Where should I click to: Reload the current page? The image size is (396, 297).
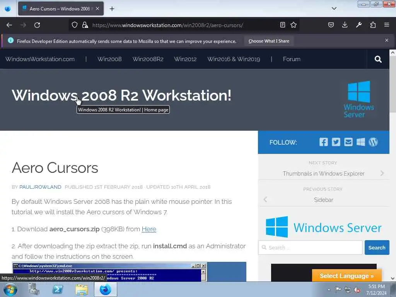[x=37, y=25]
